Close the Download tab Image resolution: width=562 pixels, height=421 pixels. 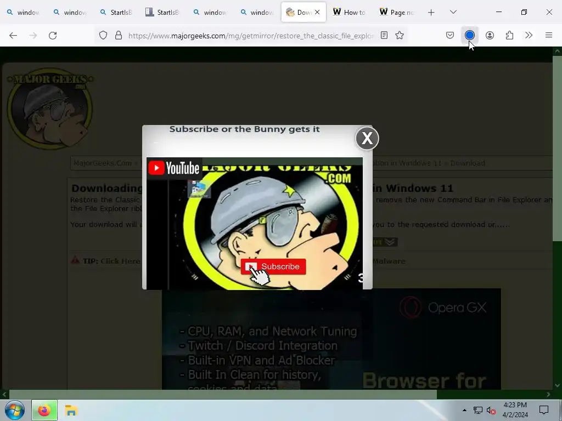[317, 12]
